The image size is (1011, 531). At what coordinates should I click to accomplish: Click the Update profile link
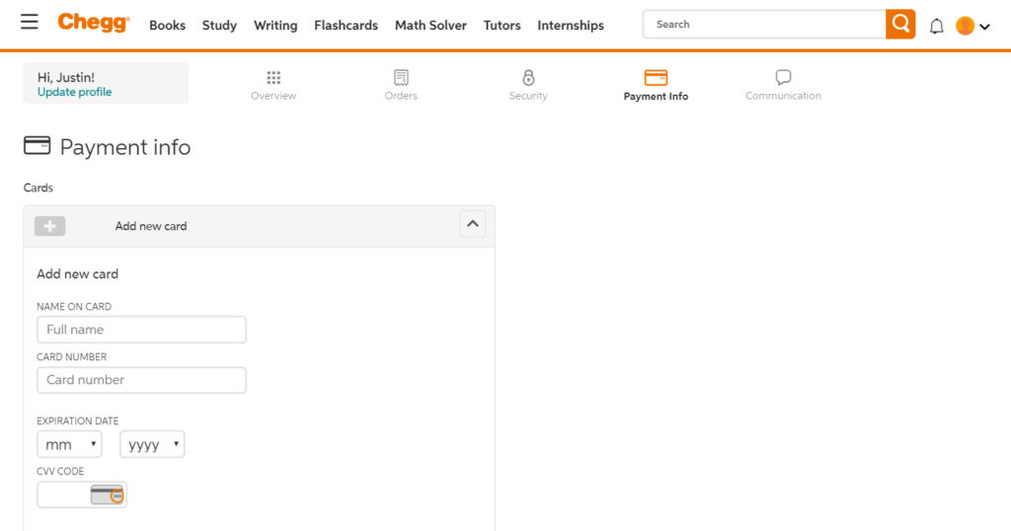click(x=74, y=93)
